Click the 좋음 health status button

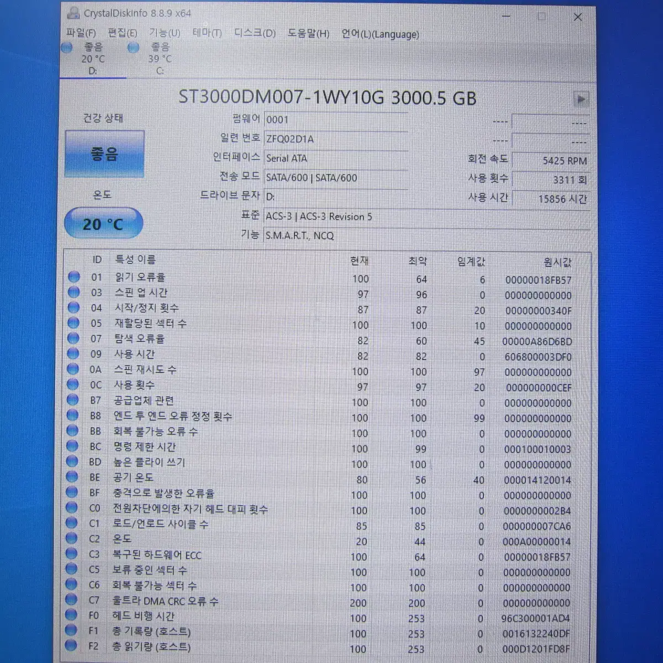(x=105, y=154)
